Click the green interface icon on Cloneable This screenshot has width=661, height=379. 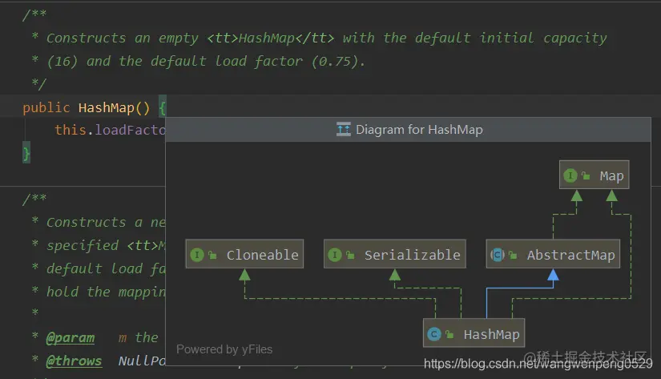click(x=197, y=255)
